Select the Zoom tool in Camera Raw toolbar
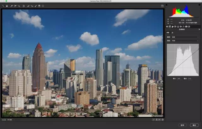Screen dimensions: 202x129 pyautogui.click(x=3, y=6)
